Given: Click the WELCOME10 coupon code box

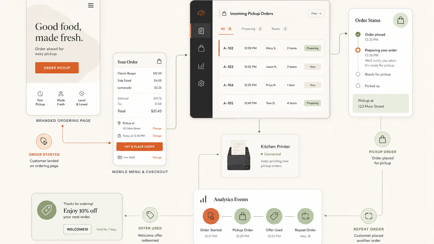Looking at the screenshot, I should [x=77, y=229].
